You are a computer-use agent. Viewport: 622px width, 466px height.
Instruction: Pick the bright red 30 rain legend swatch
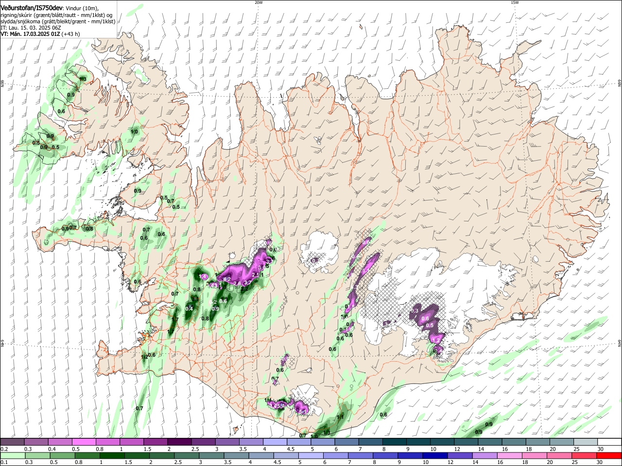(x=609, y=455)
